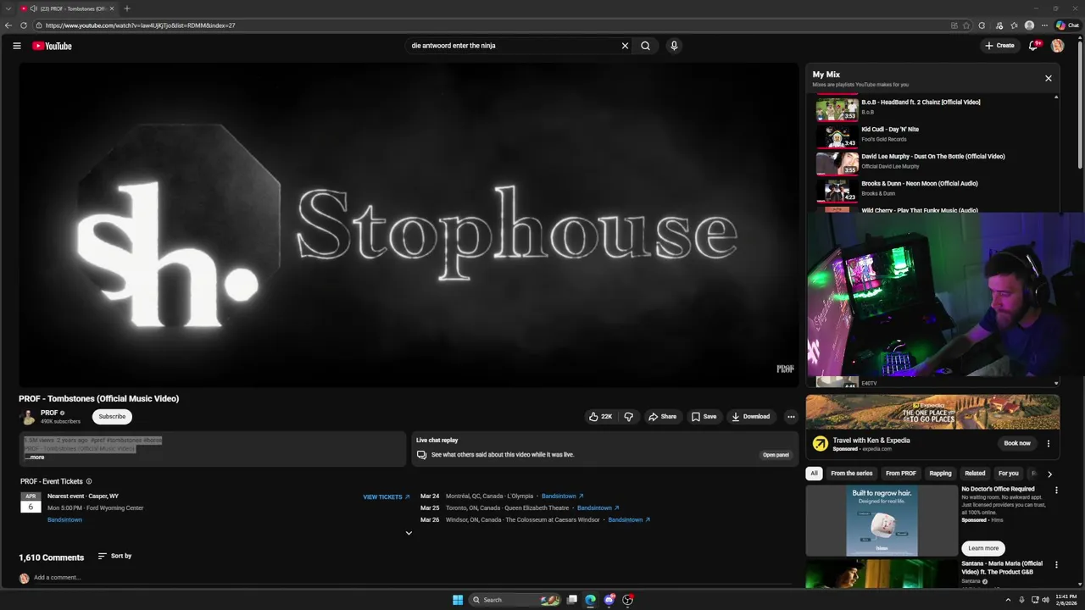The width and height of the screenshot is (1085, 610).
Task: Subscribe to the PROF channel
Action: [112, 417]
